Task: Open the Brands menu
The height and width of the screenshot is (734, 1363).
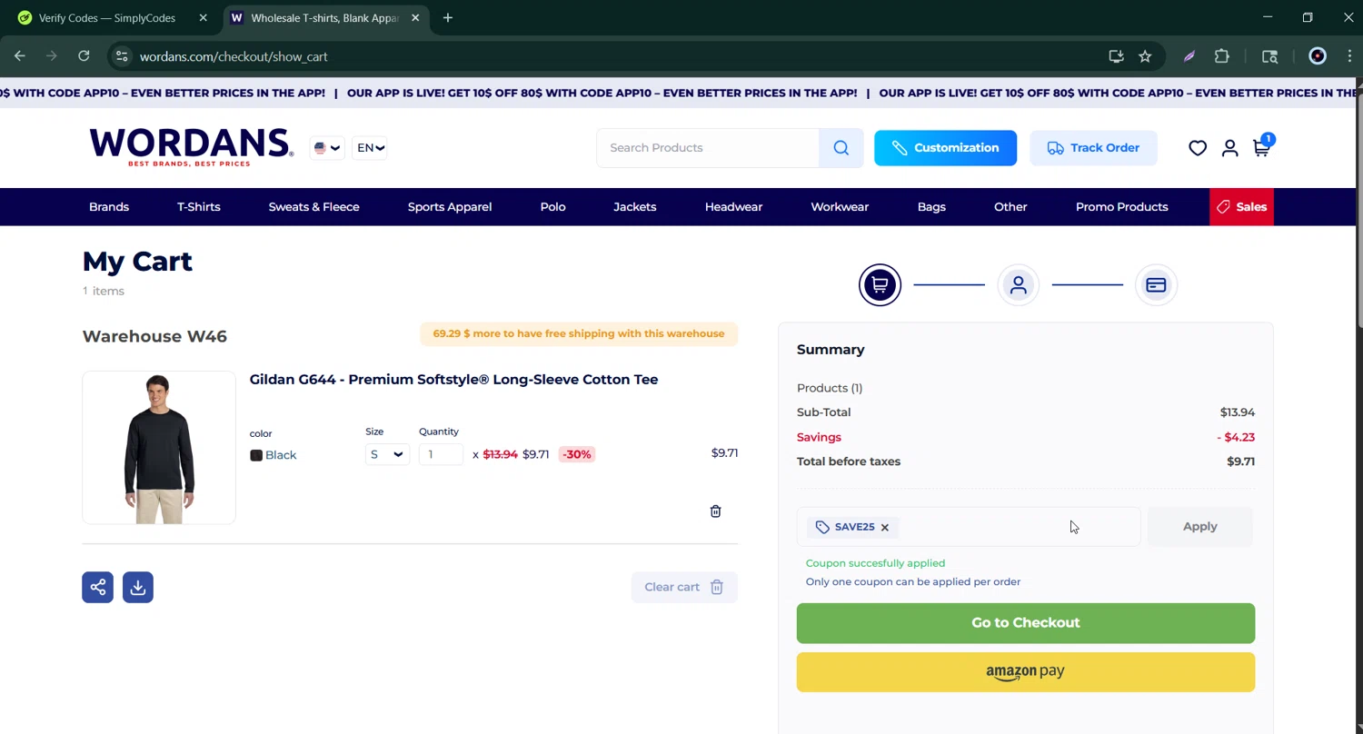Action: 109,207
